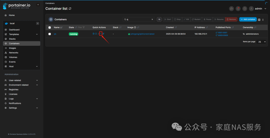Screen dimensions: 270x138
Task: Select Containers in sidebar
Action: (21, 44)
